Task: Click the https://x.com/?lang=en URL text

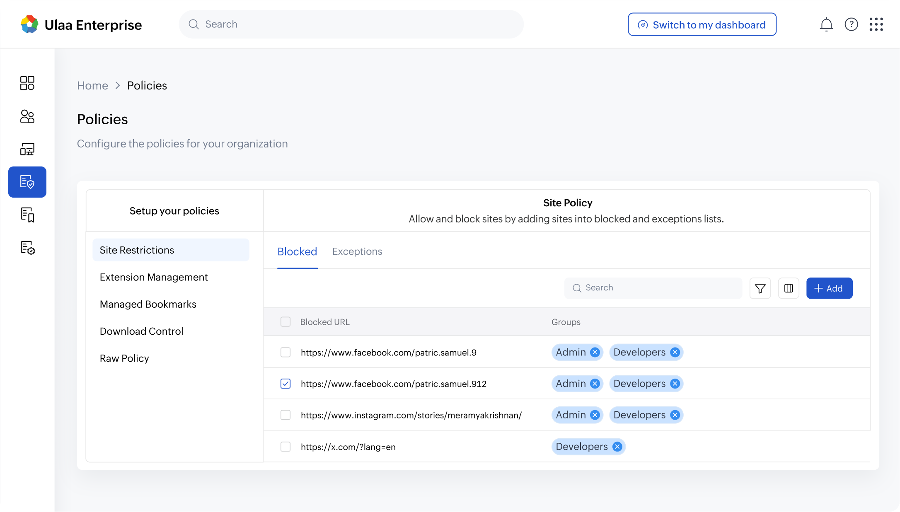Action: click(x=348, y=447)
